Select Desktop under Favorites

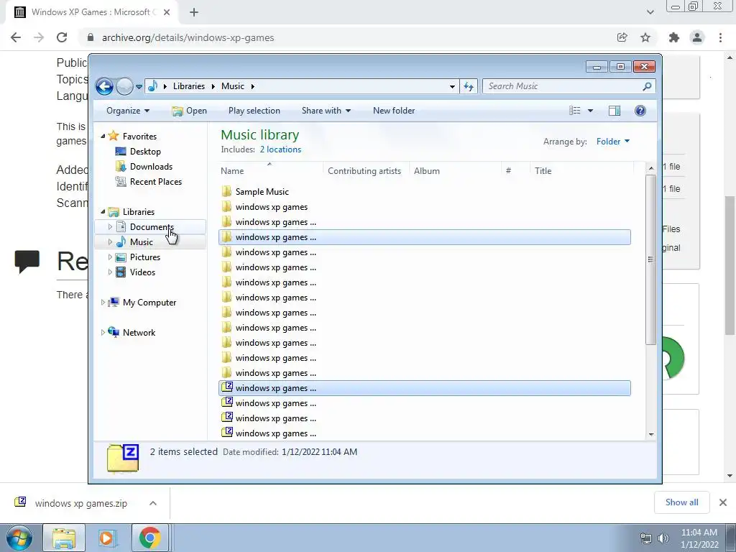coord(145,152)
